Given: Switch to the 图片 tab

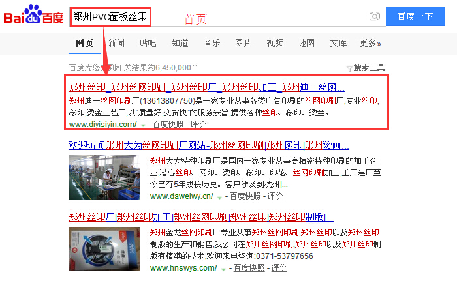Looking at the screenshot, I should [x=244, y=44].
